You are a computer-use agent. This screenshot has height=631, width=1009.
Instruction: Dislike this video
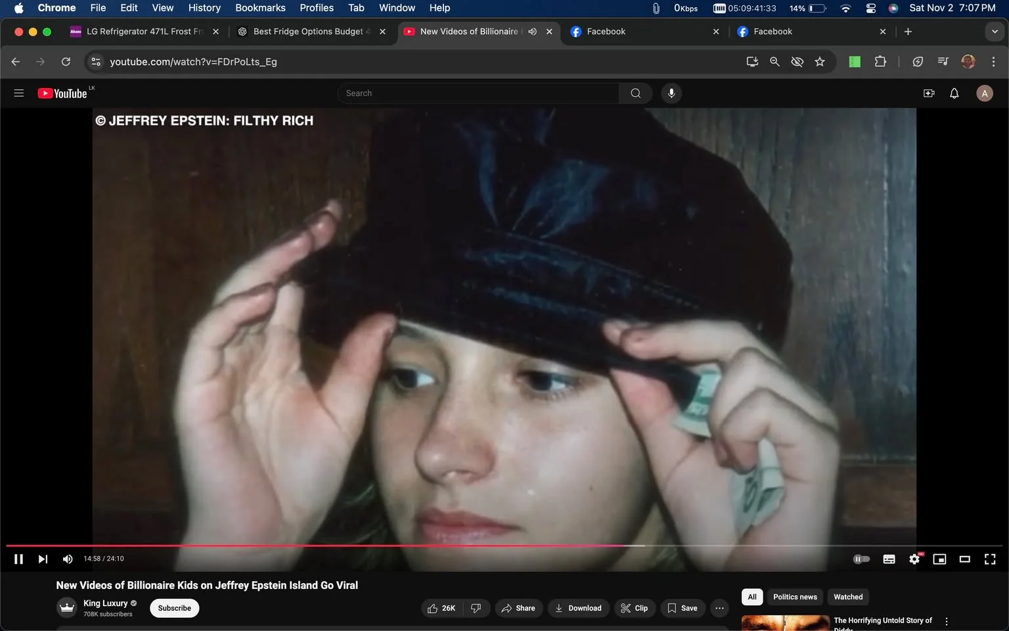(x=476, y=608)
